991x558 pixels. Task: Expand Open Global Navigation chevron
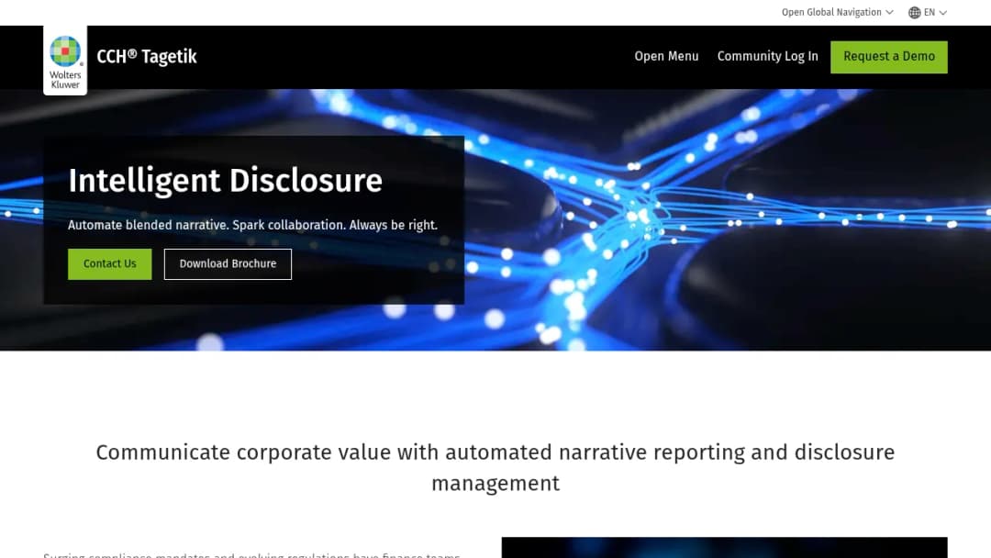pyautogui.click(x=889, y=13)
